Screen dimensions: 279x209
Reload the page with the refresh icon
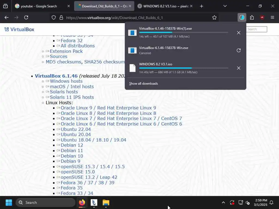click(x=26, y=17)
